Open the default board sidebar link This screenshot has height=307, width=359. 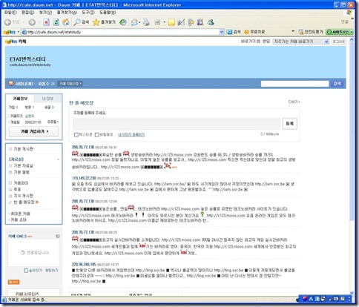pyautogui.click(x=23, y=149)
